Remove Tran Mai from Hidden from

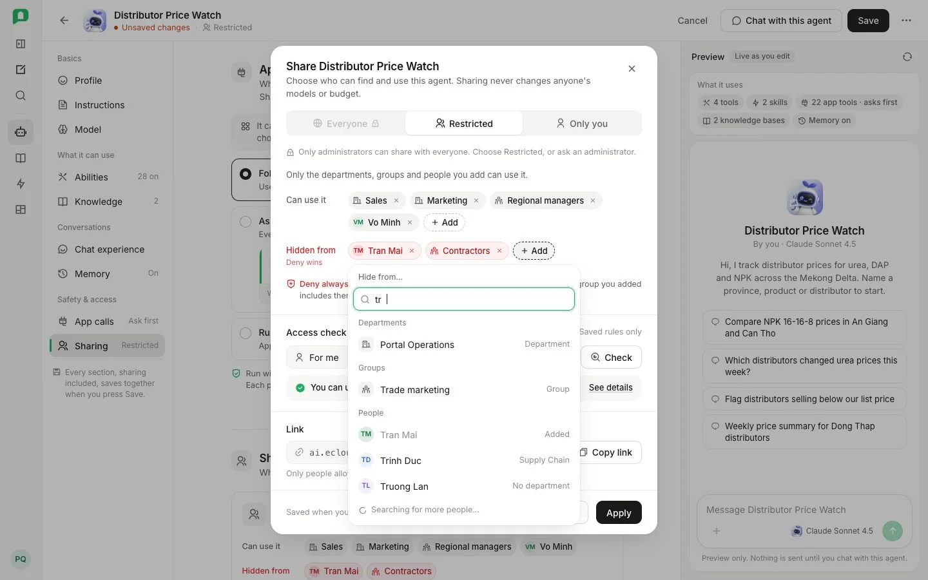412,251
